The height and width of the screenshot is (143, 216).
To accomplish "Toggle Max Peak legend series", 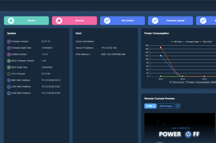I will click(x=206, y=42).
